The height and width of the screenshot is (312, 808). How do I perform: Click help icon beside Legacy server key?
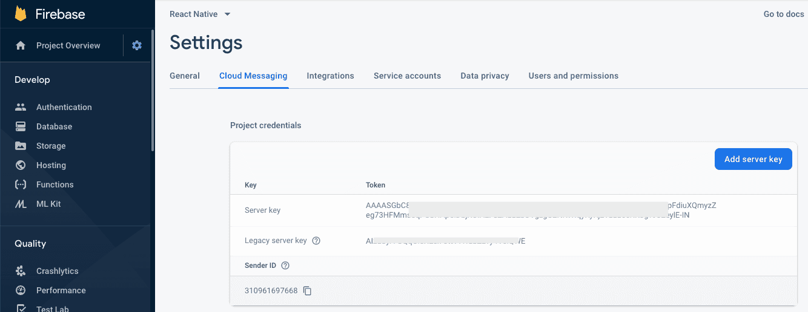pyautogui.click(x=316, y=241)
